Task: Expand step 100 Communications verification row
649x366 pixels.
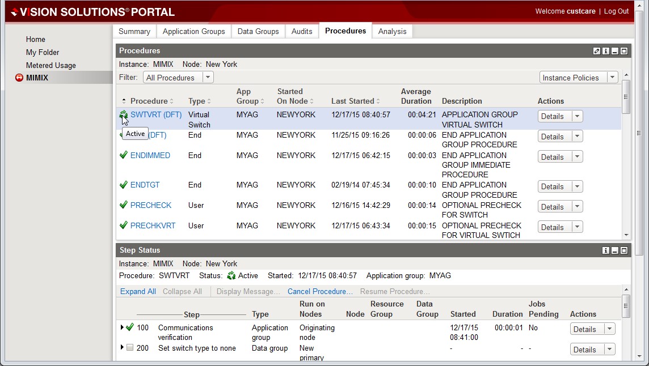Action: [122, 327]
